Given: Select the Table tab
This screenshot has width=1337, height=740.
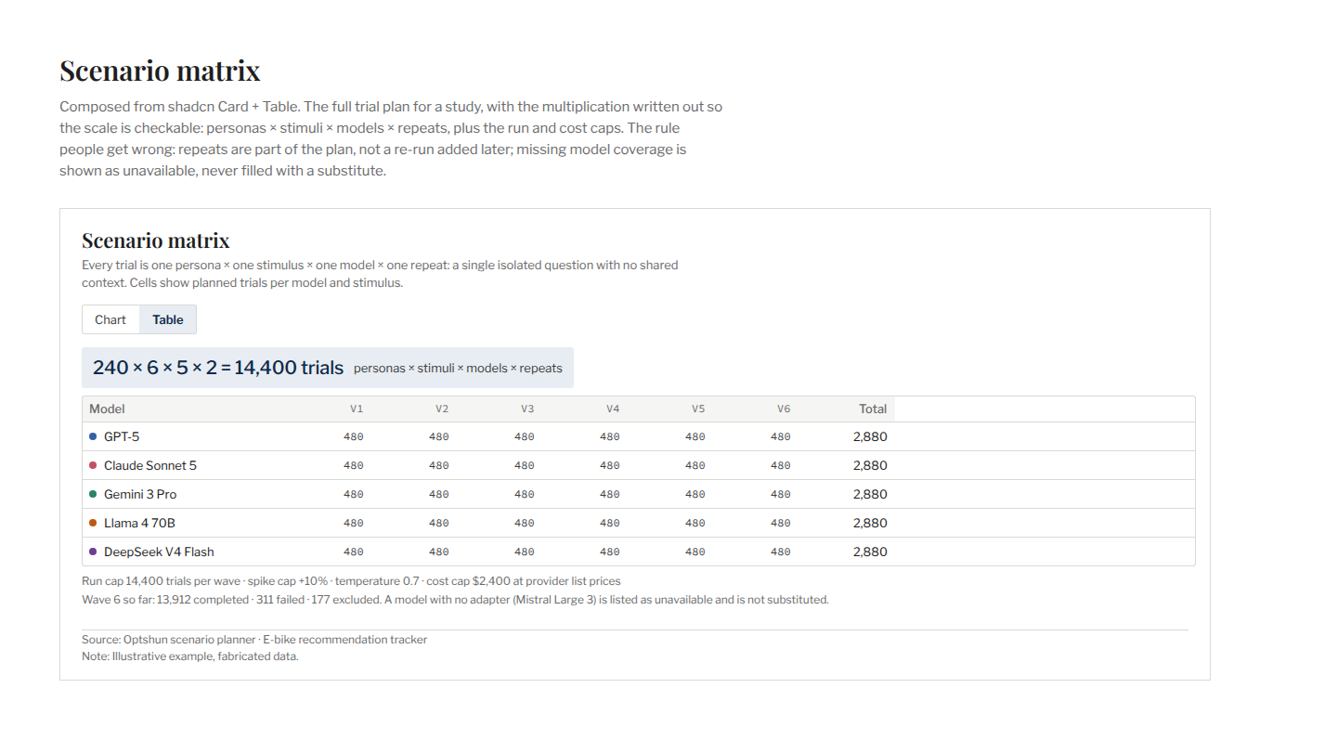Looking at the screenshot, I should coord(168,319).
